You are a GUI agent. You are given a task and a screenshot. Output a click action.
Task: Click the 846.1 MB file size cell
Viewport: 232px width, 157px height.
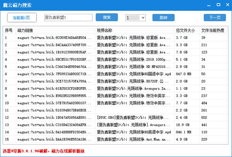point(183,132)
